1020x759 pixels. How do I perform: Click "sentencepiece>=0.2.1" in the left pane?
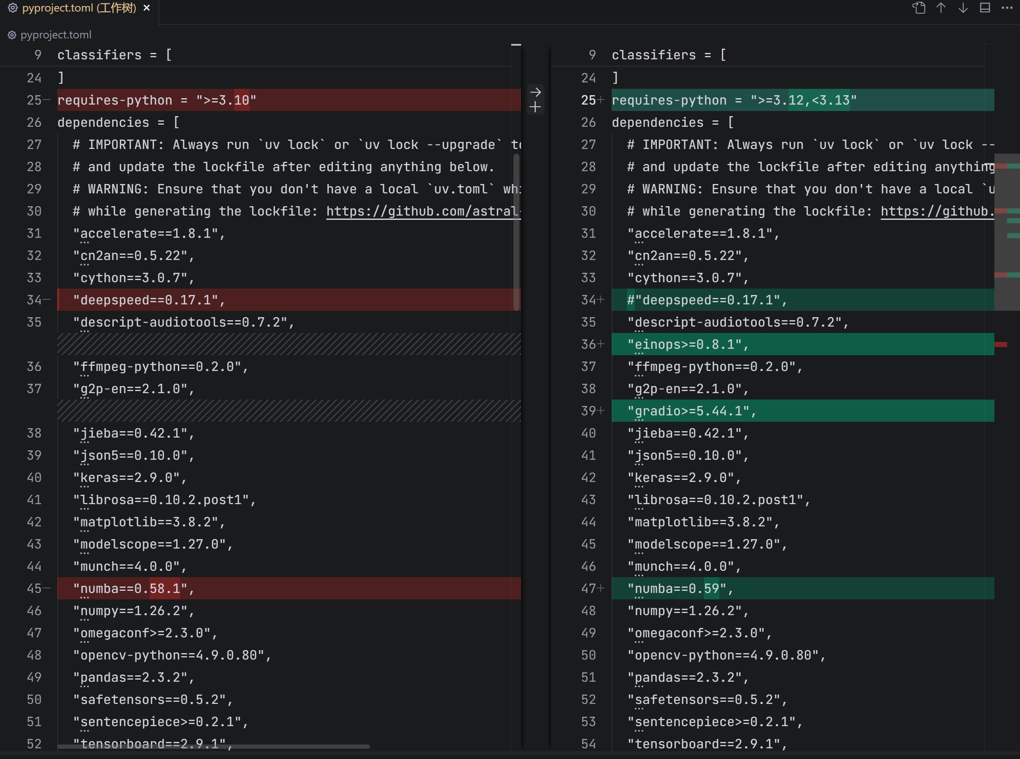coord(161,722)
